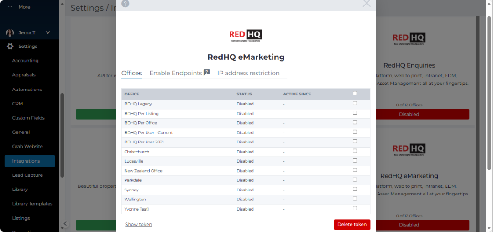
Task: Open Appraisals settings in sidebar
Action: pyautogui.click(x=24, y=75)
